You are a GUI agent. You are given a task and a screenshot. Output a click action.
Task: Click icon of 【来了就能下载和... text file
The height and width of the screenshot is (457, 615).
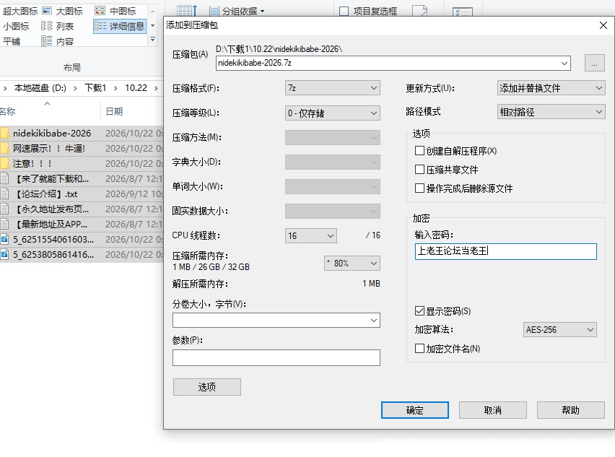point(5,178)
